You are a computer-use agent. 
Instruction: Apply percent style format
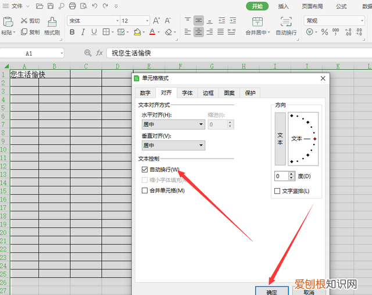324,32
